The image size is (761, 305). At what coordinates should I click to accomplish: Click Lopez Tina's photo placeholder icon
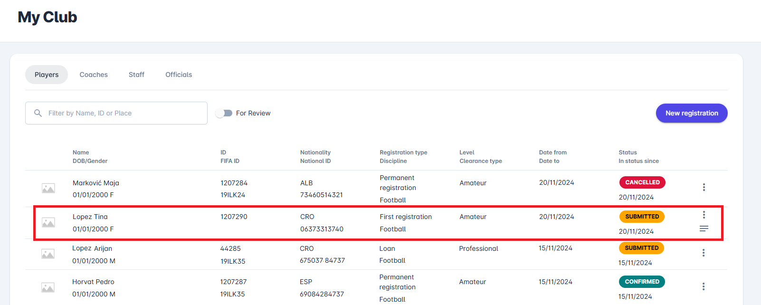[48, 222]
